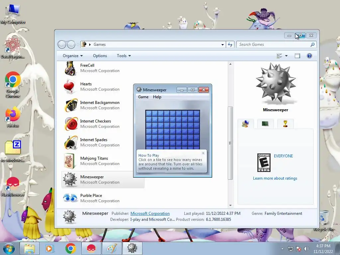This screenshot has height=255, width=340.
Task: Select the Mahjong Titans tile icon
Action: [x=69, y=161]
